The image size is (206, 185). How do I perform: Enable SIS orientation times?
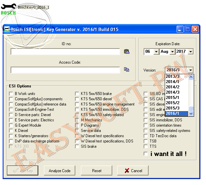click(146, 125)
